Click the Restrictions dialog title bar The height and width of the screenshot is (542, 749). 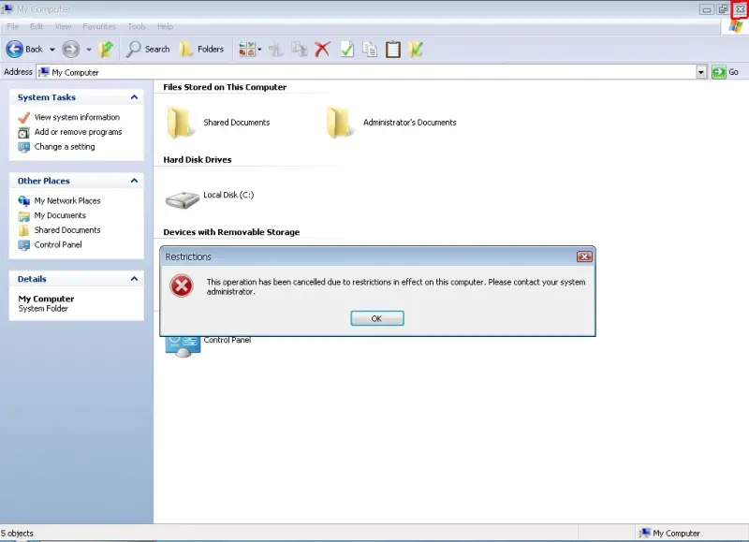tap(368, 256)
